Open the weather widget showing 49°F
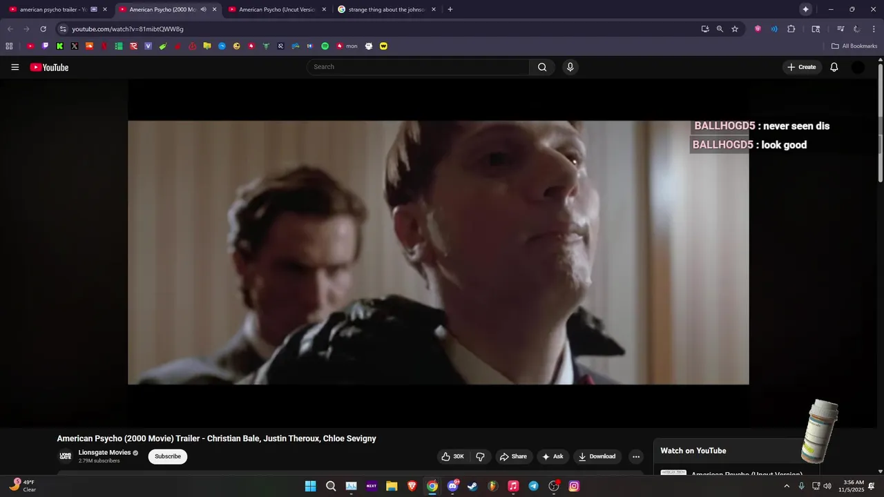 click(23, 486)
